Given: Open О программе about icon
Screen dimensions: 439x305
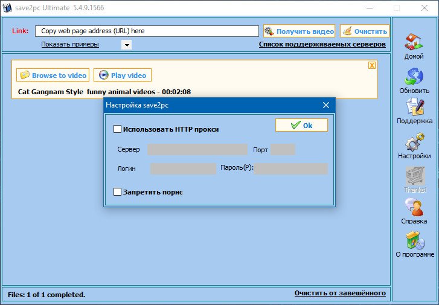Looking at the screenshot, I should pyautogui.click(x=415, y=240).
